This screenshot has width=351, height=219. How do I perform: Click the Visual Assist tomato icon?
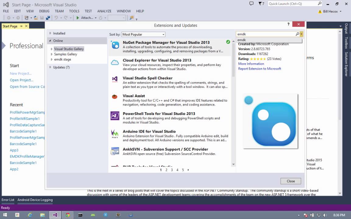115,96
